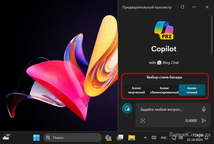Open the Windows Start menu
214x144 pixels.
pyautogui.click(x=36, y=138)
